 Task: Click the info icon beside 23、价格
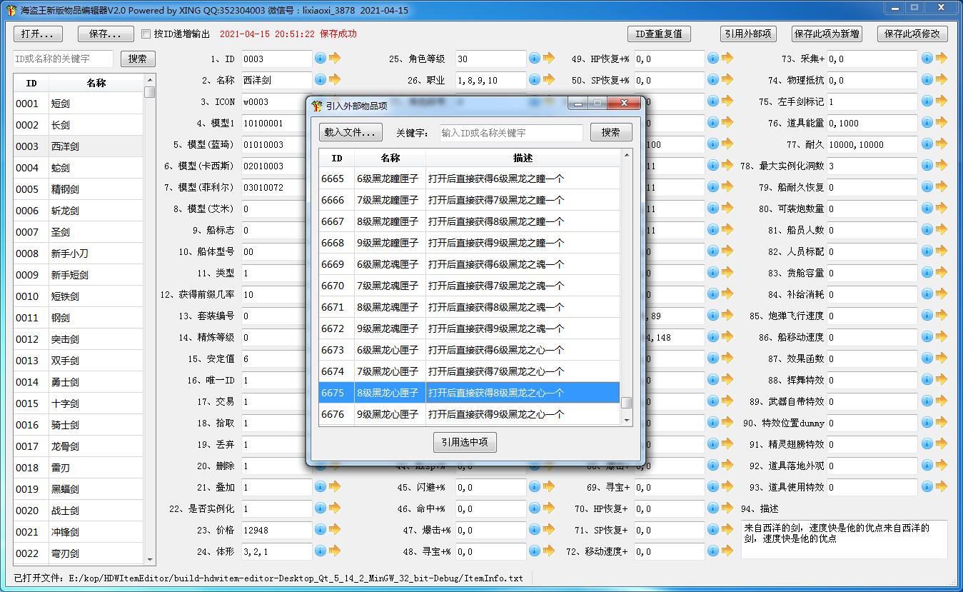click(x=321, y=530)
